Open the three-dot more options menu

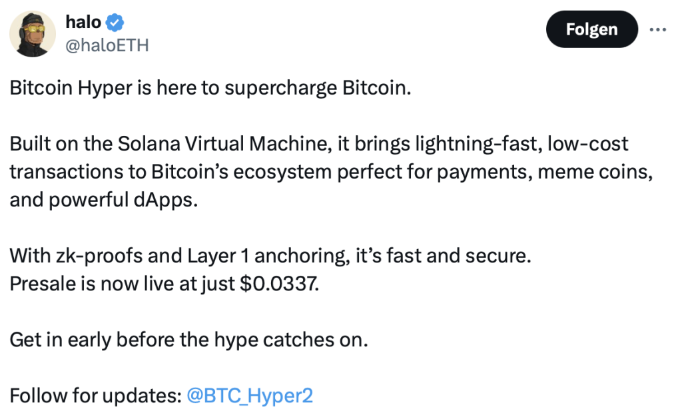point(657,29)
